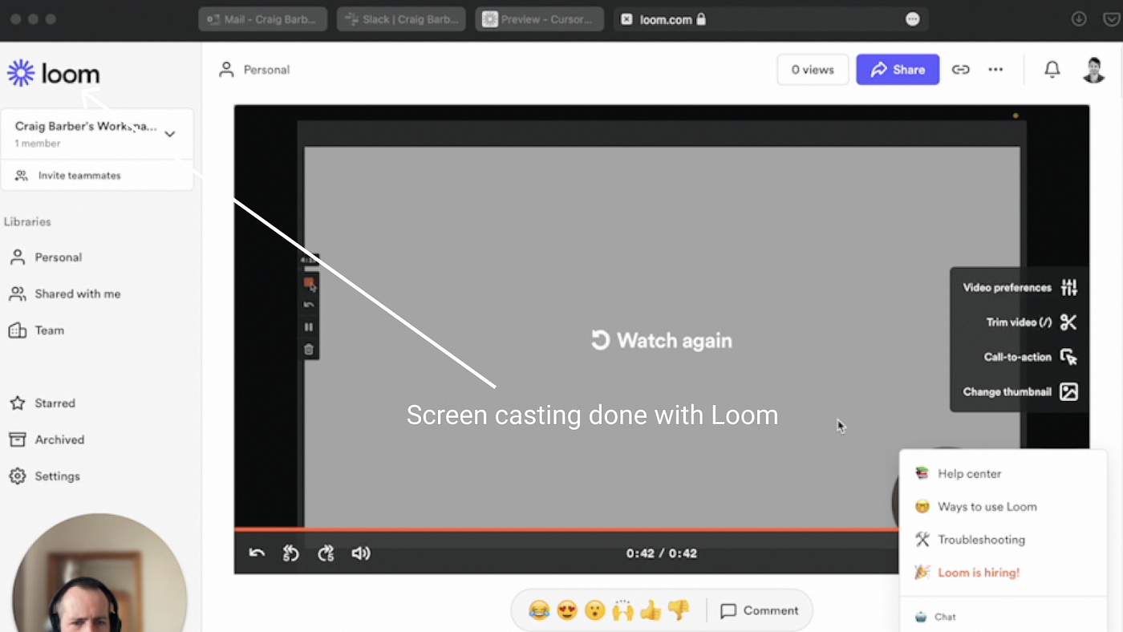
Task: Switch to the Preview - Cursor browser tab
Action: pos(540,19)
